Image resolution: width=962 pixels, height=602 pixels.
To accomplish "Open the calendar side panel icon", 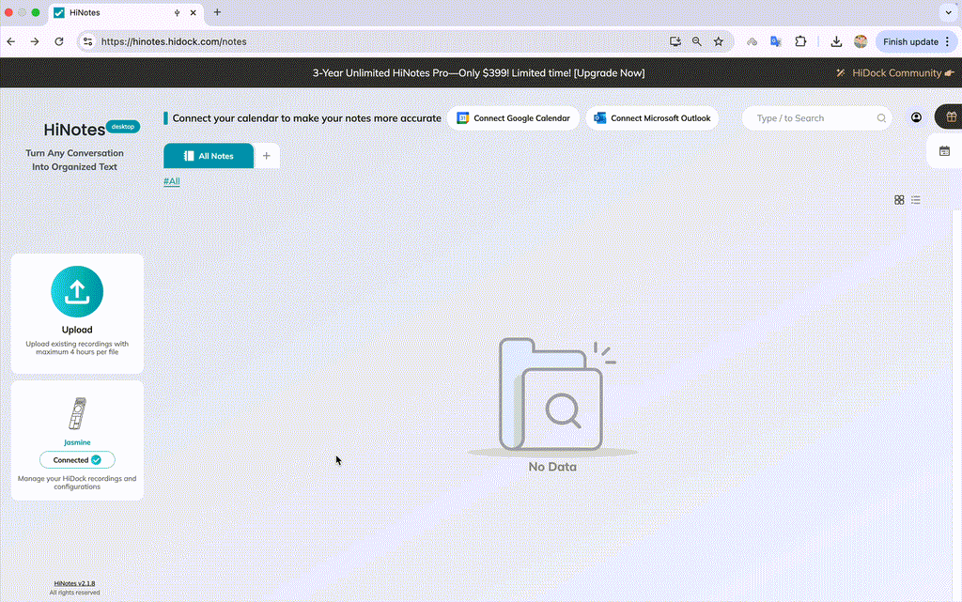I will 944,151.
